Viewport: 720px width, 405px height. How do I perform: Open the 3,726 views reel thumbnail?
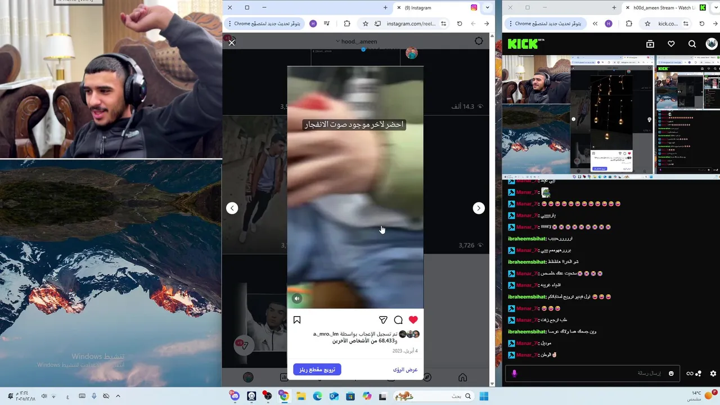[x=456, y=186]
